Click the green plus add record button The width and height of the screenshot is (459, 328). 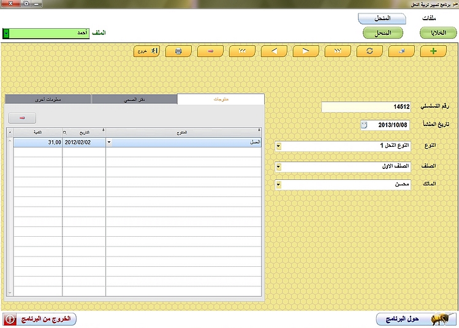pos(433,51)
